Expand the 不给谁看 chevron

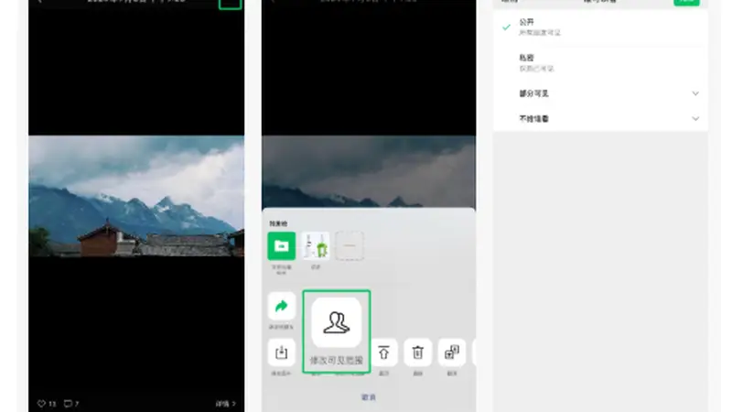click(695, 119)
